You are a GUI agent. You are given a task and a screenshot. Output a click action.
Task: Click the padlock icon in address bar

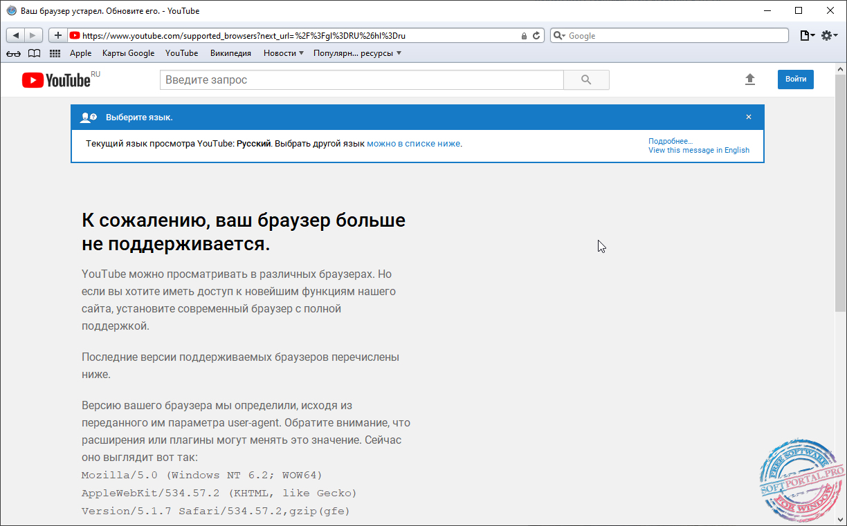[x=524, y=36]
